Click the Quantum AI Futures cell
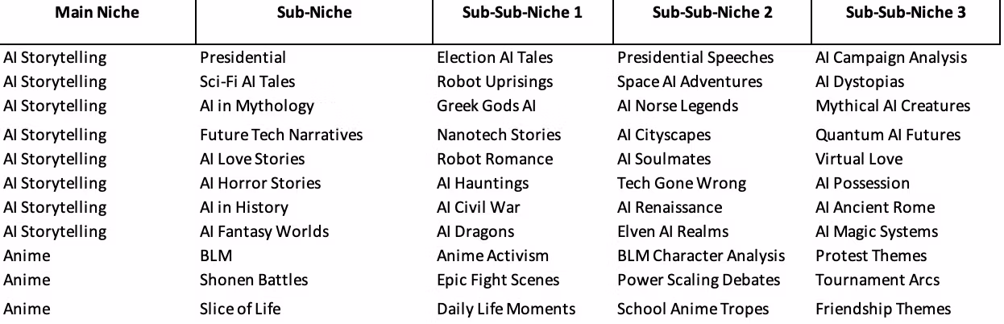The width and height of the screenshot is (1004, 324). pyautogui.click(x=888, y=135)
